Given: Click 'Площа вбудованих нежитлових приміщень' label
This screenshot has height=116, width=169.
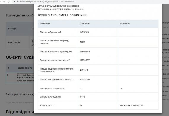Looking at the screenshot, I should click(57, 70).
